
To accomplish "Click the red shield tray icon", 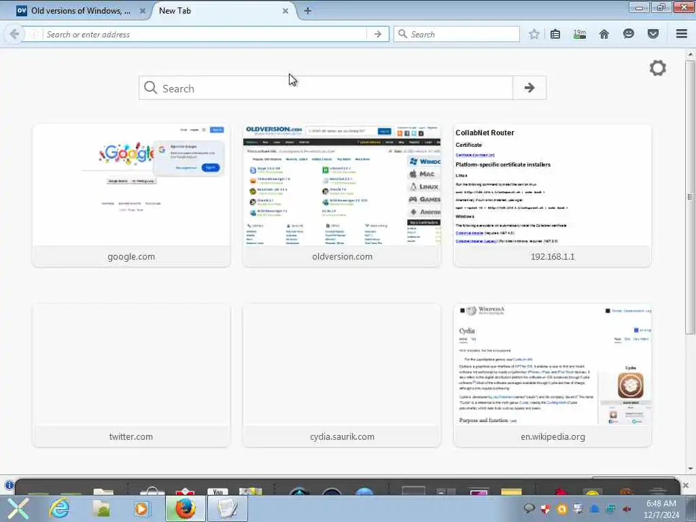I will [545, 509].
